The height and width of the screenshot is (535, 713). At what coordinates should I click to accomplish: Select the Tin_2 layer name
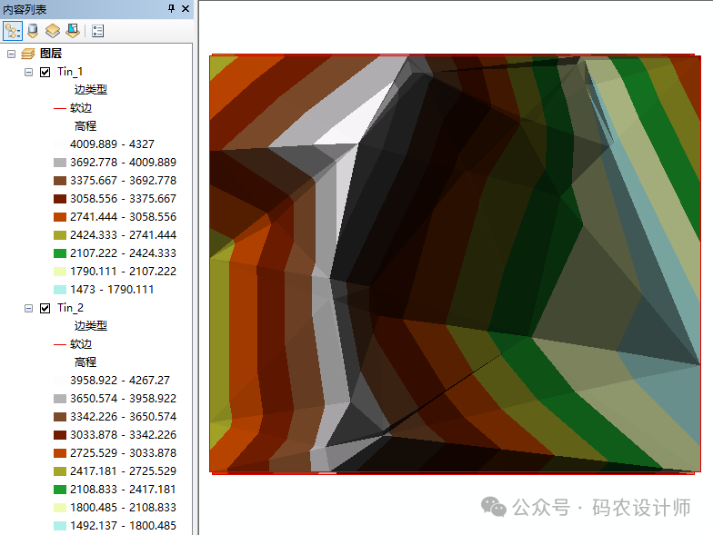(70, 308)
